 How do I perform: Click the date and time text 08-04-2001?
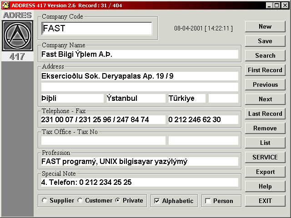(203, 28)
